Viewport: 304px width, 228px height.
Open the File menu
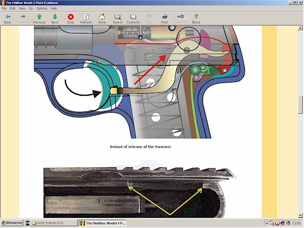(x=4, y=8)
